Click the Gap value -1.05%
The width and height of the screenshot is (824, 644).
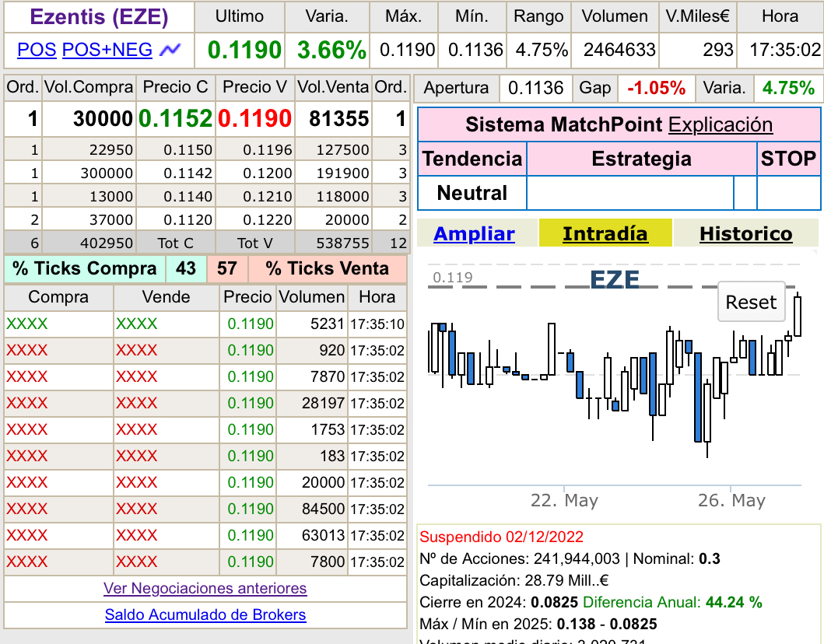657,88
